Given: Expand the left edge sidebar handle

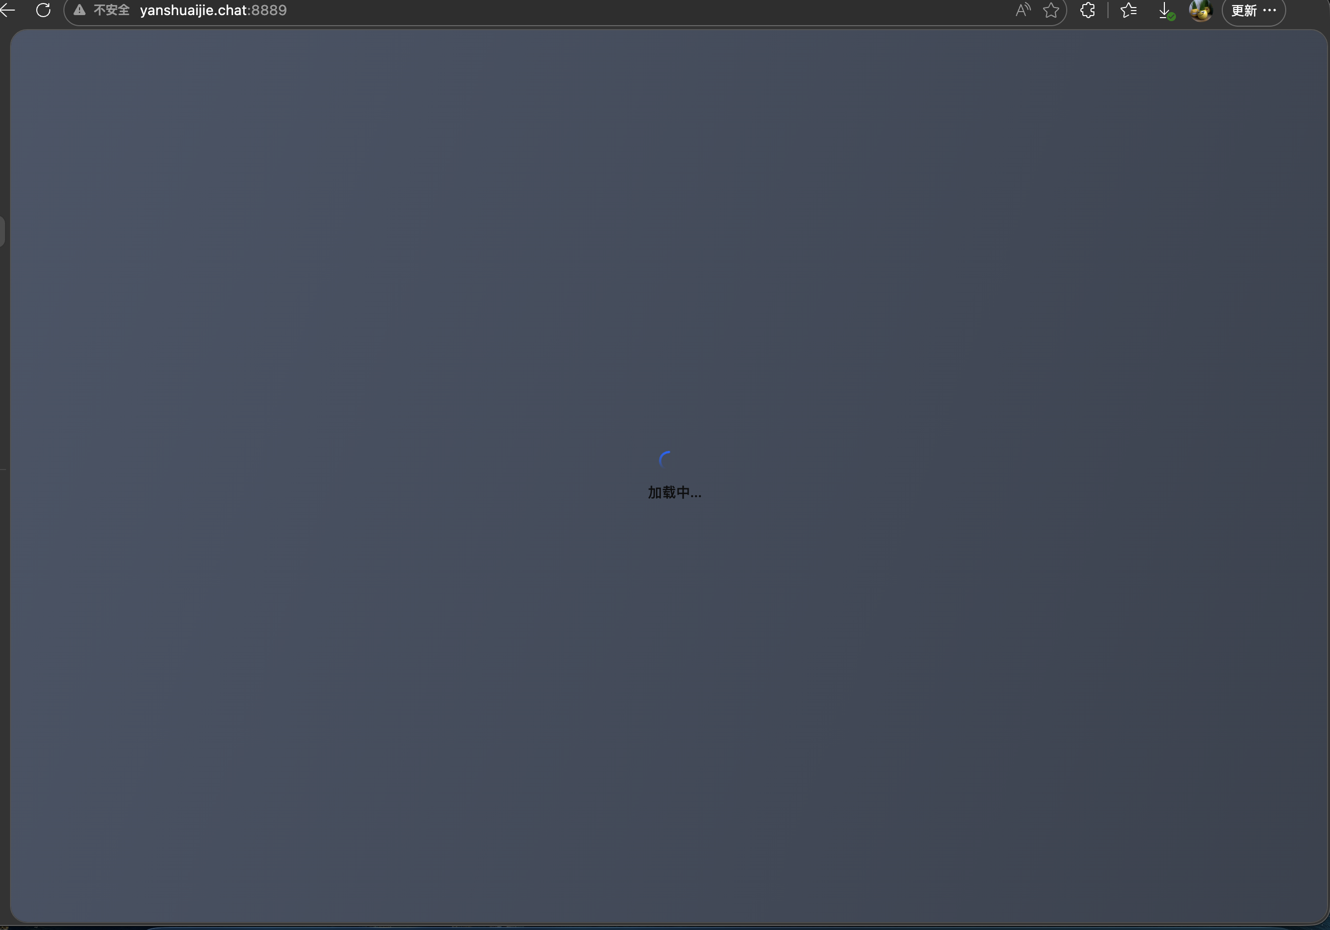Looking at the screenshot, I should tap(3, 231).
